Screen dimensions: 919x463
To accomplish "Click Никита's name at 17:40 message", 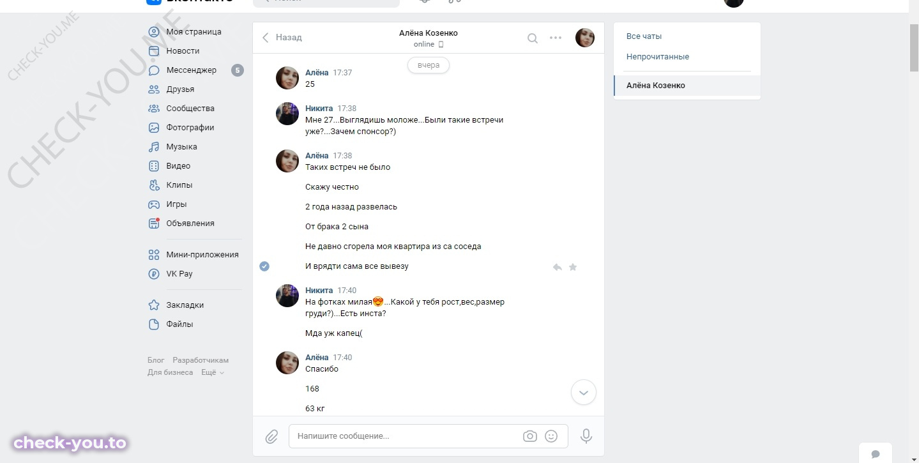I will pos(319,291).
